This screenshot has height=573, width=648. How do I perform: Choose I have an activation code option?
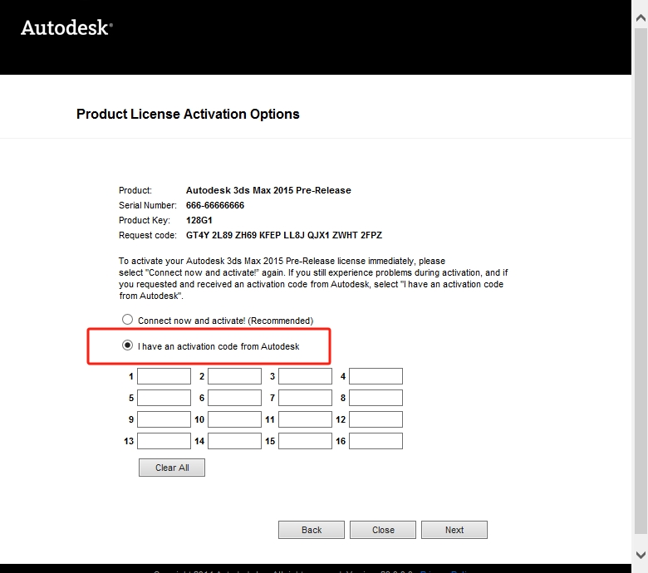[x=127, y=345]
